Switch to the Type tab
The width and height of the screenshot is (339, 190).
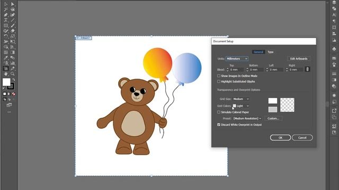271,52
